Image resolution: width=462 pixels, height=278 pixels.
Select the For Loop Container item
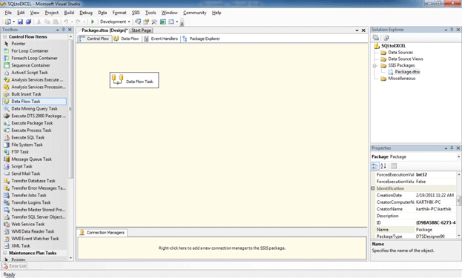coord(30,51)
